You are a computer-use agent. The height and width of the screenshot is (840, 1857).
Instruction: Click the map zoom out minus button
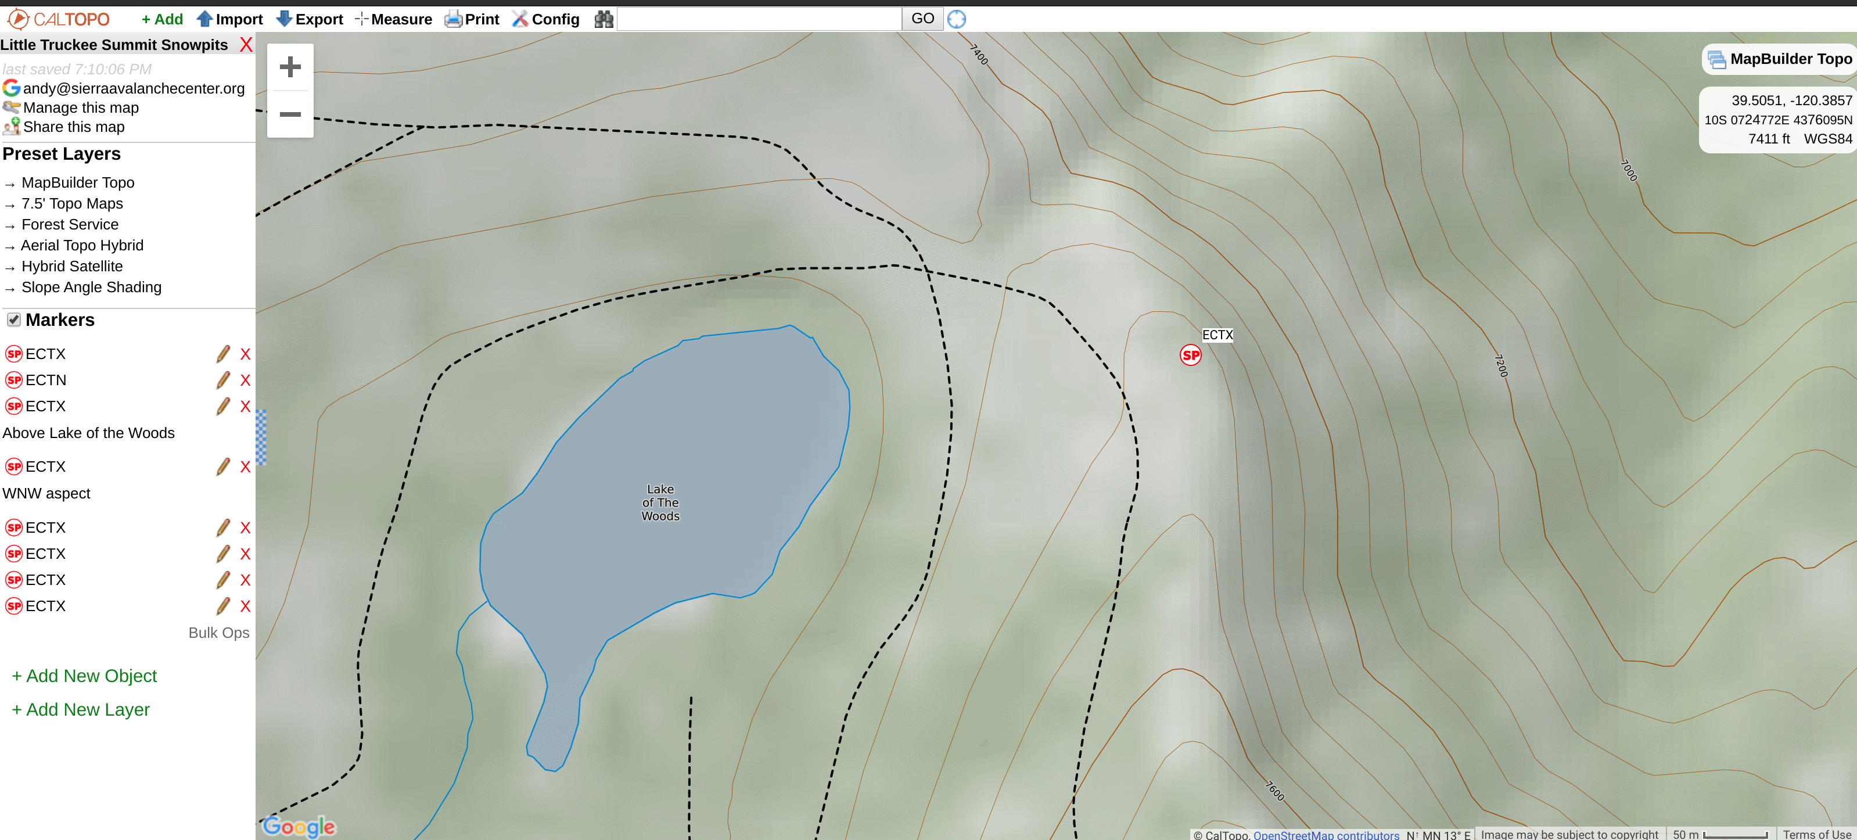[x=290, y=114]
